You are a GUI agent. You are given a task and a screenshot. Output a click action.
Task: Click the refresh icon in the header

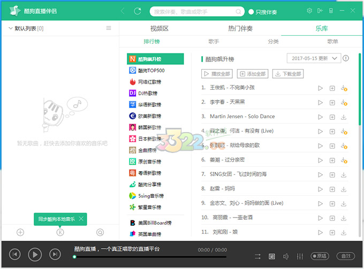tap(138, 11)
